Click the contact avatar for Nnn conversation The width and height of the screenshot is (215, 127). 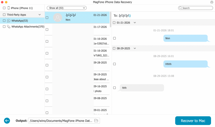(58, 17)
